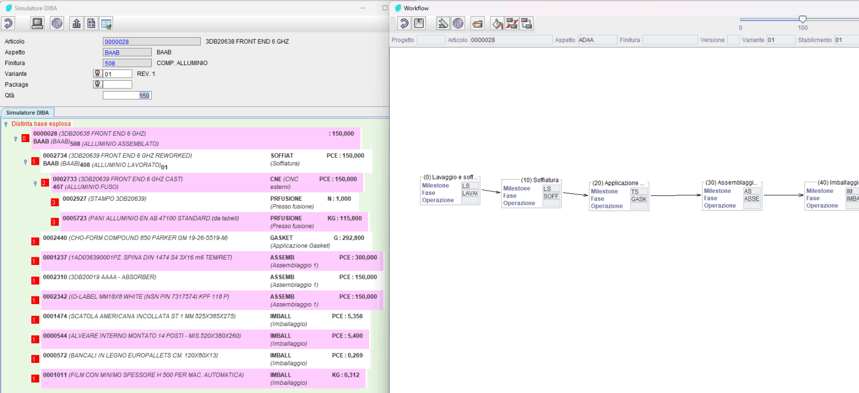Collapse the 'Distinta base esplosa' root node
859x393 pixels.
(x=6, y=124)
